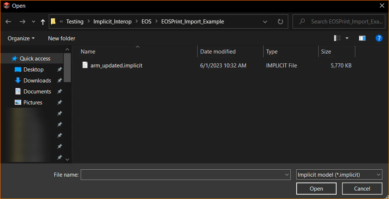Select the Implicit_Interop breadcrumb
This screenshot has width=389, height=199.
pos(113,22)
